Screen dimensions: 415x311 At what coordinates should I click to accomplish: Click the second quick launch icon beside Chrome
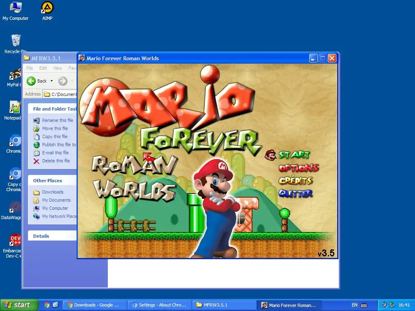pos(56,305)
